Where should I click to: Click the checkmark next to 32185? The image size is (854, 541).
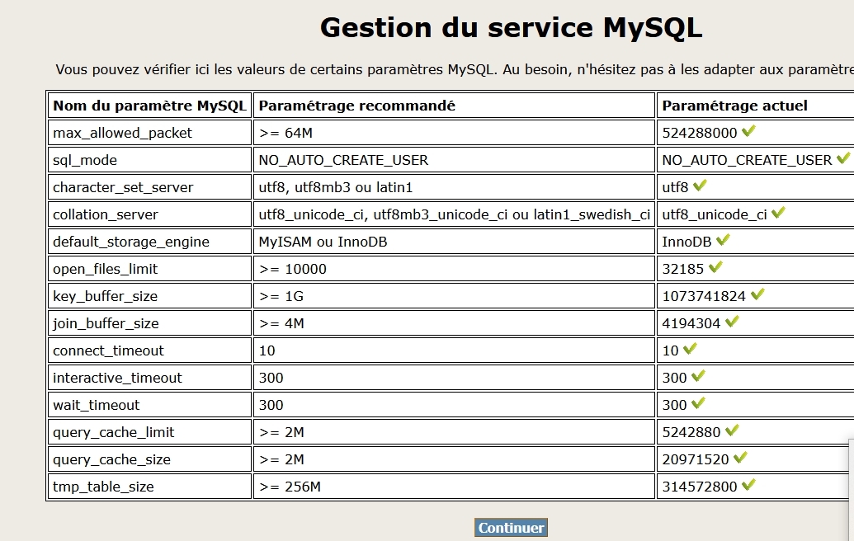(715, 267)
